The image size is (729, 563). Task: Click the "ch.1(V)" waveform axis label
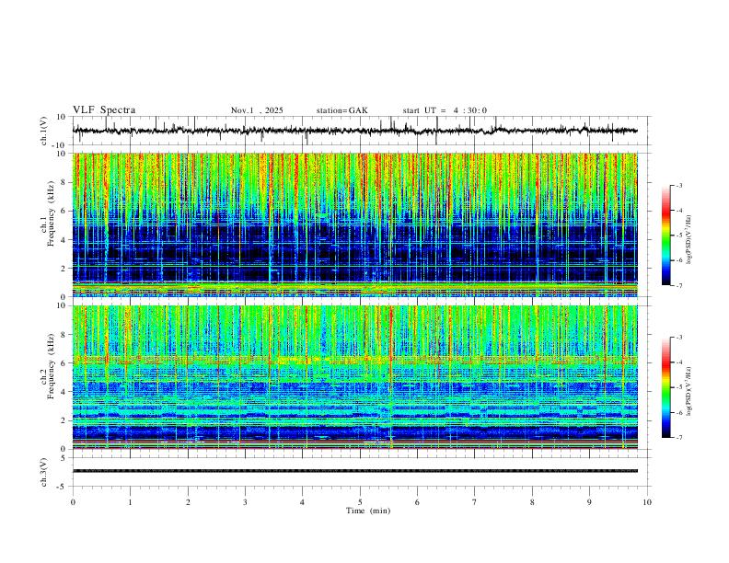click(44, 131)
